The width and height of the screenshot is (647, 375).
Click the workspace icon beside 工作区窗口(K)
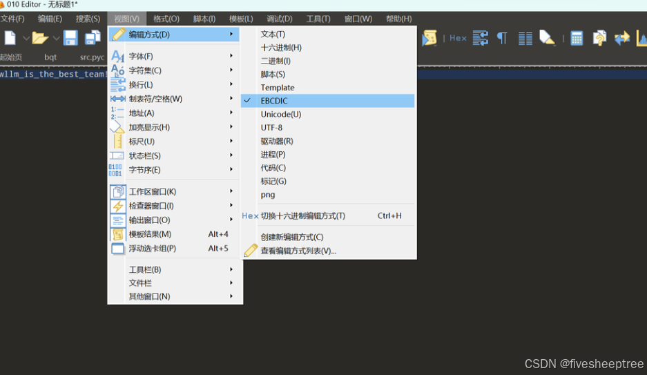click(x=118, y=191)
